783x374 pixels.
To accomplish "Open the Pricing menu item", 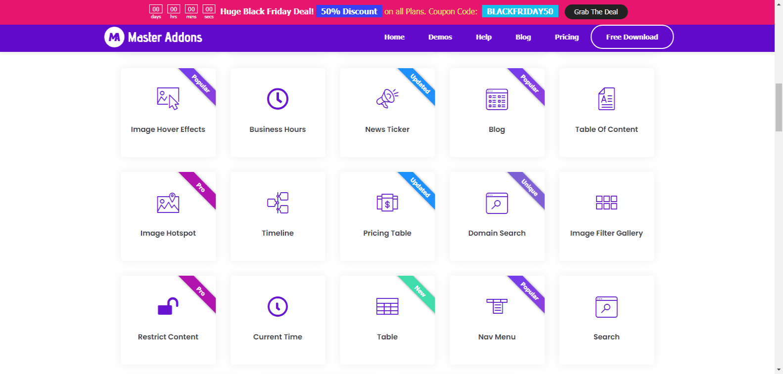I will pos(567,37).
